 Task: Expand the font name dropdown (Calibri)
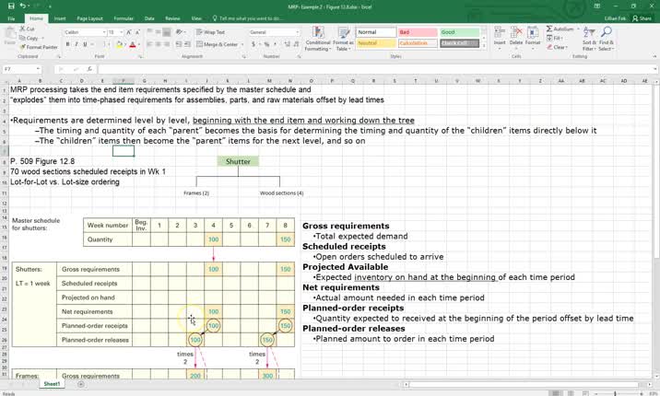(x=103, y=32)
